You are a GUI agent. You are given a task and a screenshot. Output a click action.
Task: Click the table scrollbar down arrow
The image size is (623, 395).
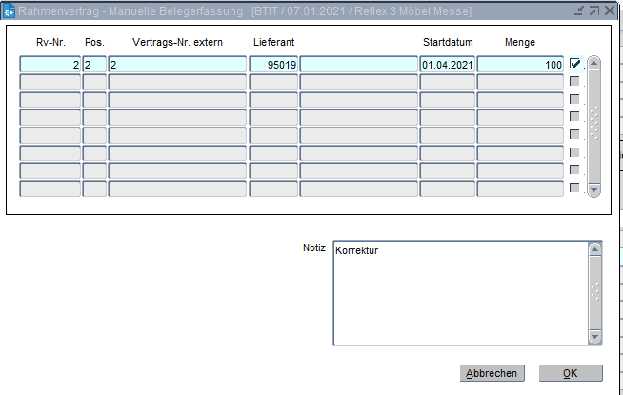click(x=594, y=189)
